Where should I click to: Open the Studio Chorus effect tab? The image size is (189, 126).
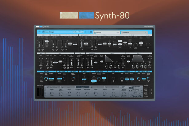53,87
